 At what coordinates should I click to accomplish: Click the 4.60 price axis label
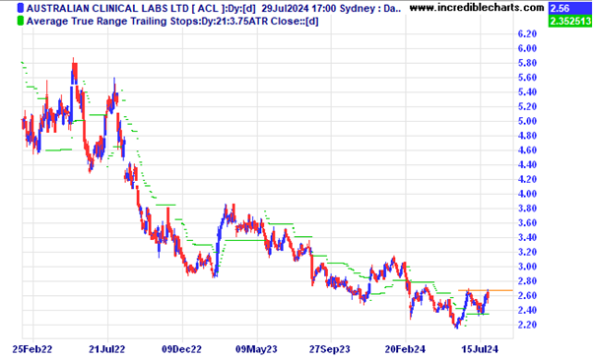click(x=527, y=150)
